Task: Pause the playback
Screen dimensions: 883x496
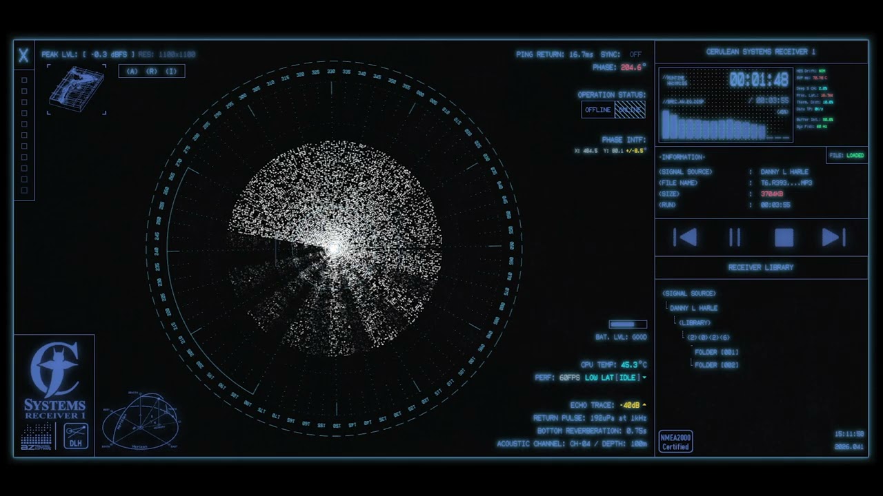Action: pos(735,238)
